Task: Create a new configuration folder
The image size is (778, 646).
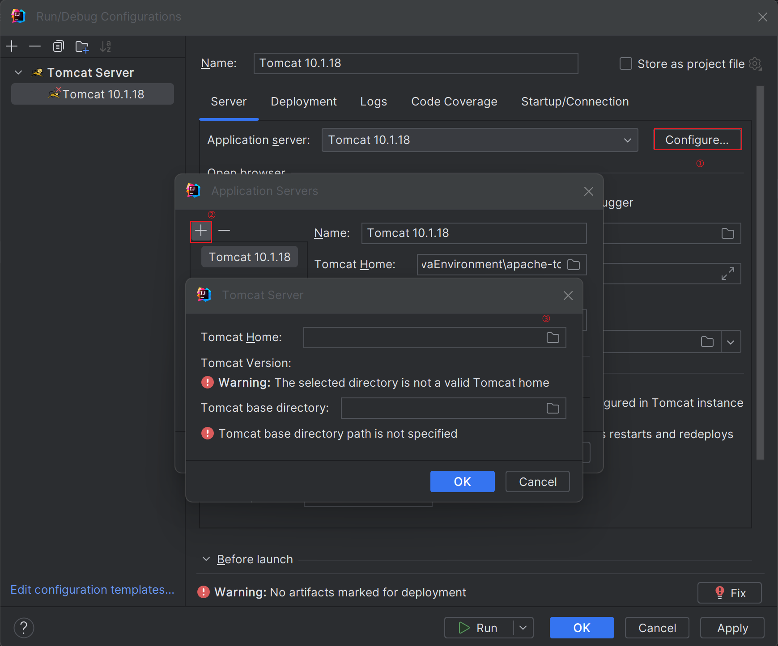Action: [x=82, y=46]
